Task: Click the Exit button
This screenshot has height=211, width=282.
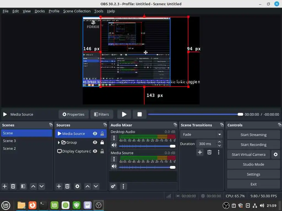Action: tap(253, 184)
